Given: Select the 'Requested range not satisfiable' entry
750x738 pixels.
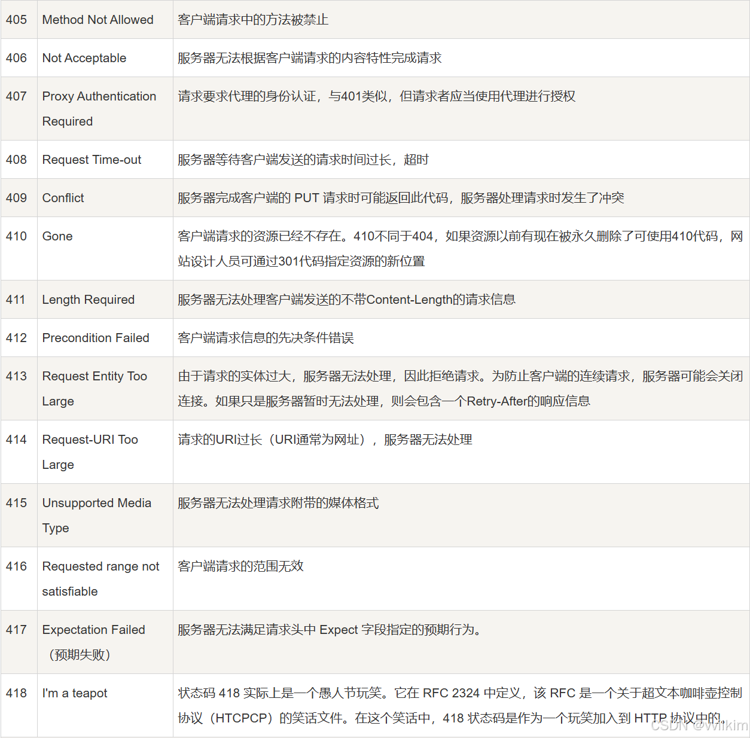Looking at the screenshot, I should 100,578.
